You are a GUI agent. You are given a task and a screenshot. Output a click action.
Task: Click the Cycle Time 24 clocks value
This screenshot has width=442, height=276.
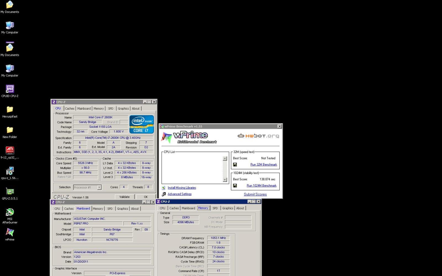tap(218, 261)
